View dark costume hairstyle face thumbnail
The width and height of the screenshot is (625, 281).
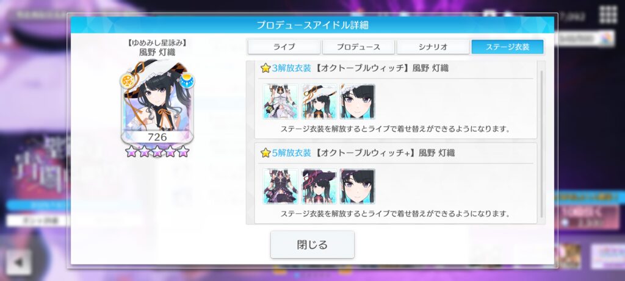[358, 187]
